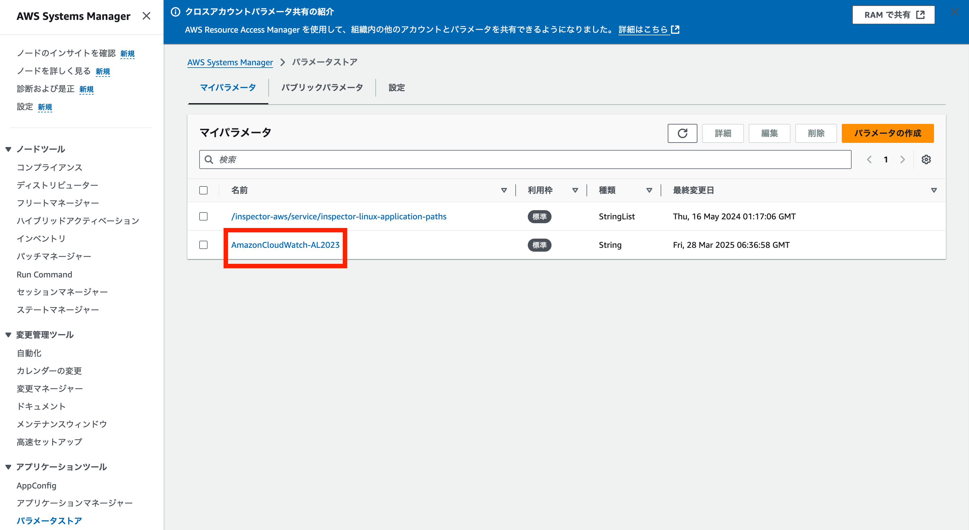Click the String type cell
The image size is (969, 530).
[610, 245]
